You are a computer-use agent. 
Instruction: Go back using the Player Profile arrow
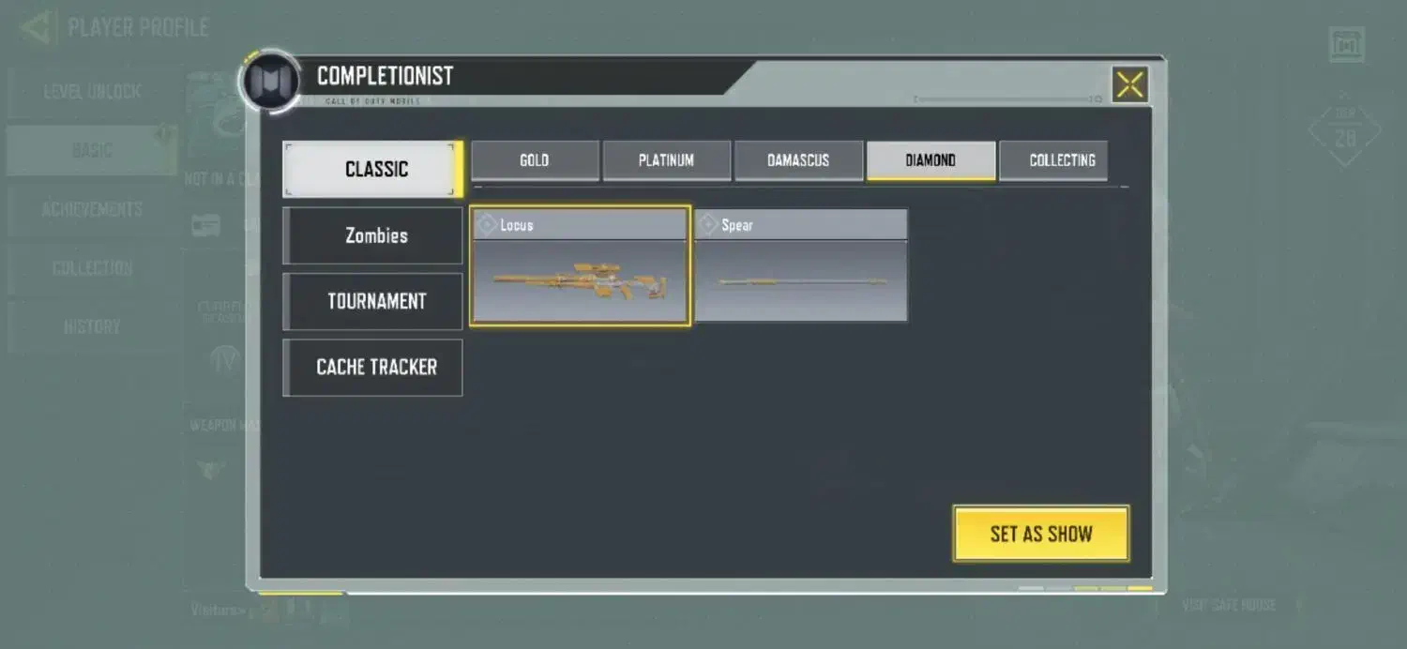[37, 27]
